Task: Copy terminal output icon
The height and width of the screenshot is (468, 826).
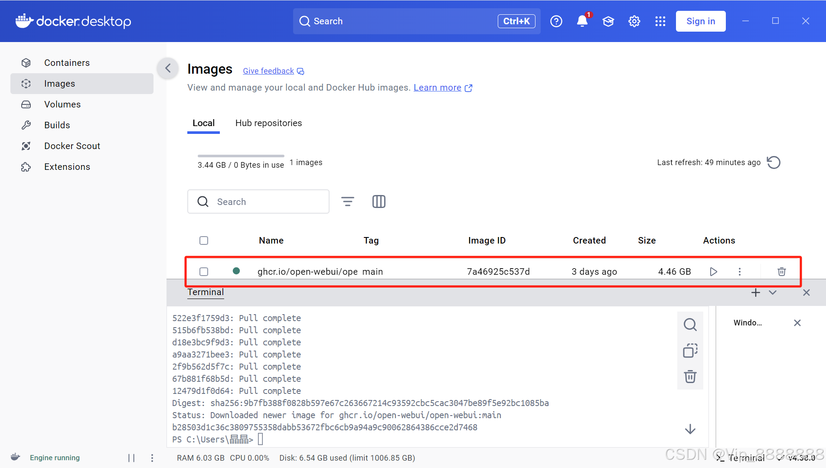Action: (x=690, y=351)
